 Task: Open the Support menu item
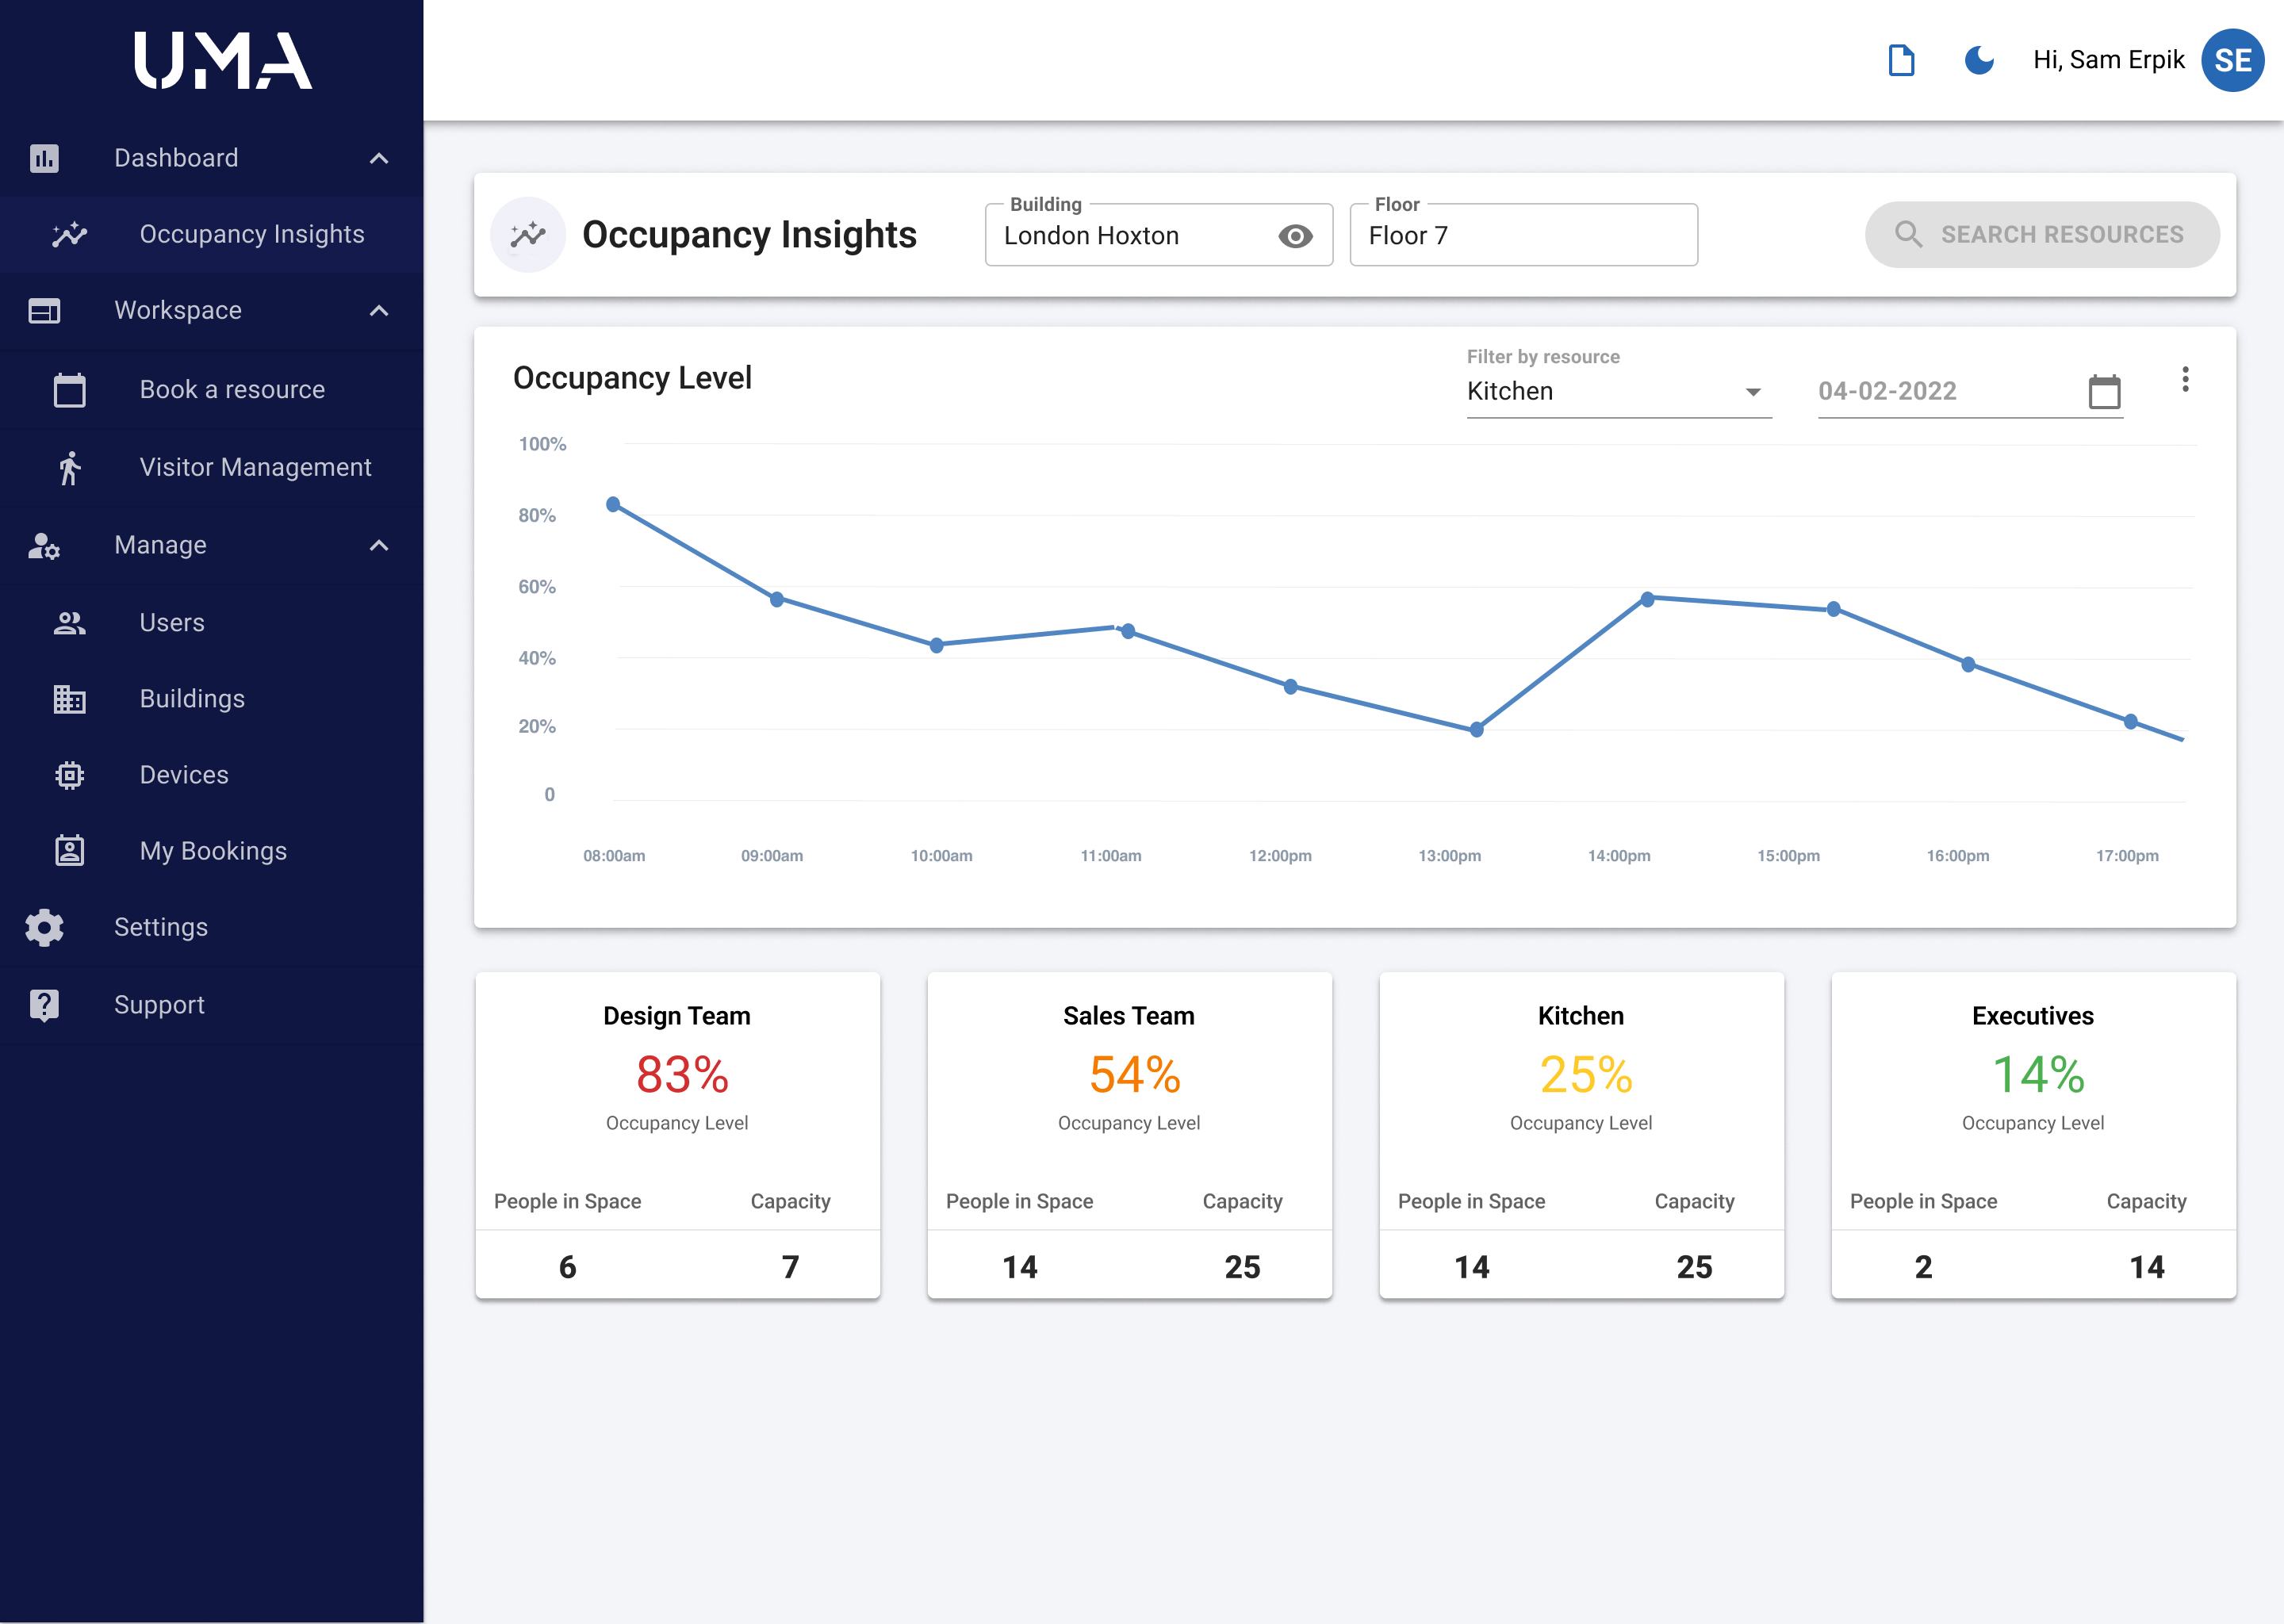pyautogui.click(x=159, y=1005)
